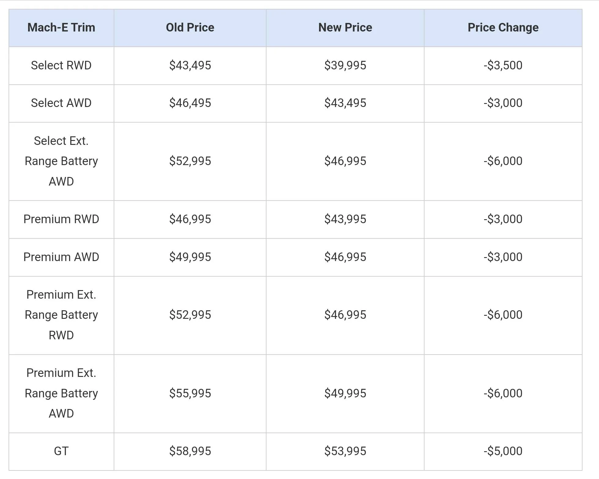This screenshot has height=479, width=599.
Task: Click the -$3,500 price change value
Action: pos(503,65)
